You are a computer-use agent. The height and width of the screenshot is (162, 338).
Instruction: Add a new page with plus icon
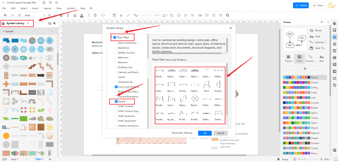tap(50, 159)
